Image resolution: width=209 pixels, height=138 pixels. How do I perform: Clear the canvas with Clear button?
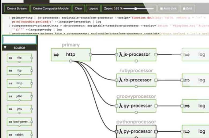[x=79, y=9]
